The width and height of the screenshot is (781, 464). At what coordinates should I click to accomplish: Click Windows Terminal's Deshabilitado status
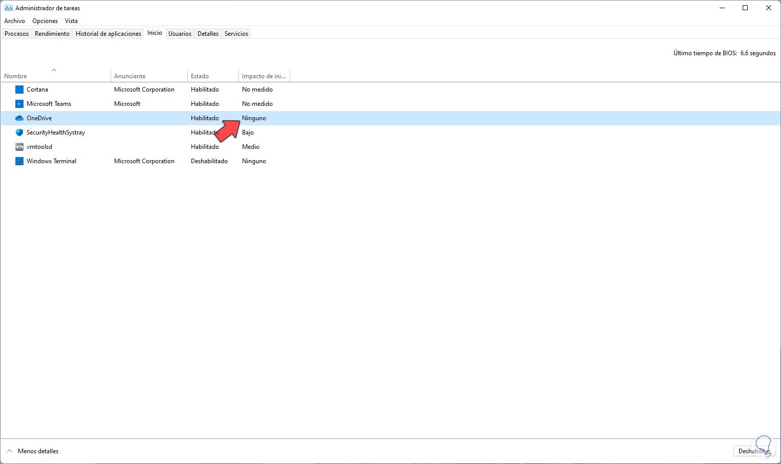point(209,161)
